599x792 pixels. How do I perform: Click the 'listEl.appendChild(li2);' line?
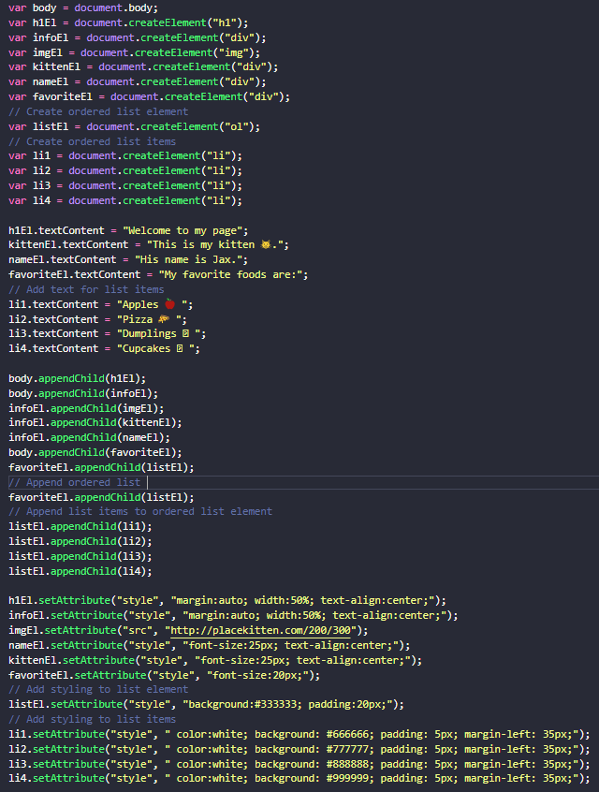pos(80,541)
